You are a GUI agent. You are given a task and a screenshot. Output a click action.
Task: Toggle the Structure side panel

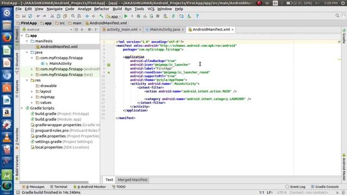click(x=17, y=63)
